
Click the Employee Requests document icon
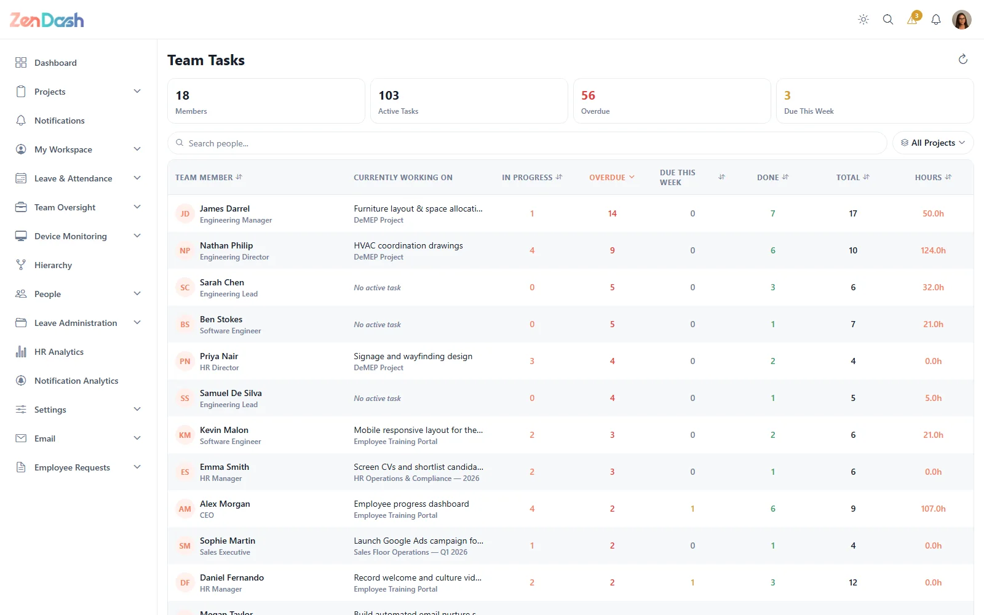(x=21, y=467)
